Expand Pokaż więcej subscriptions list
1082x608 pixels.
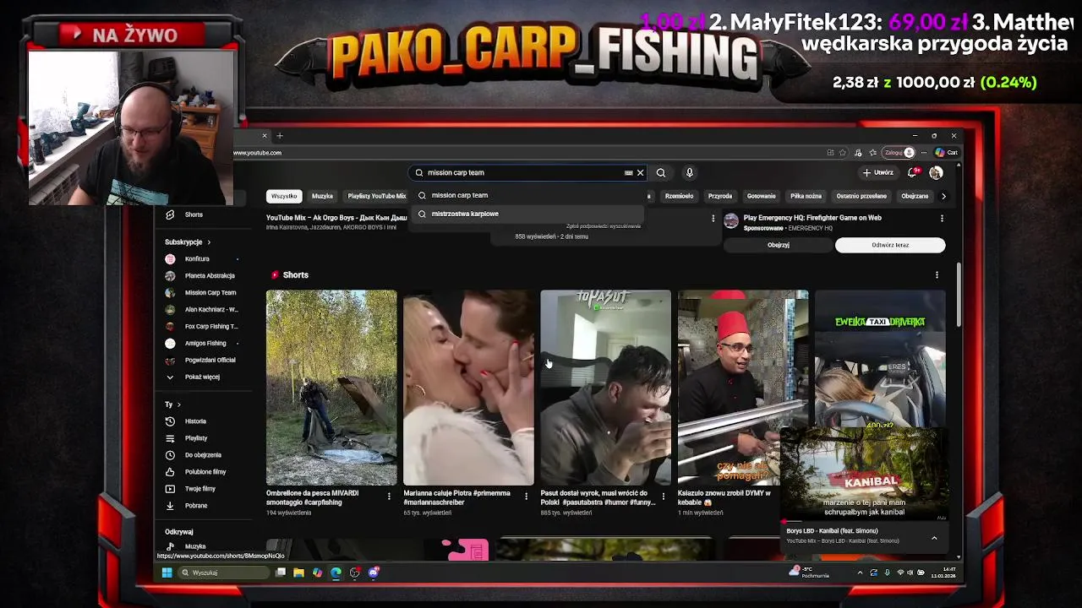coord(203,377)
